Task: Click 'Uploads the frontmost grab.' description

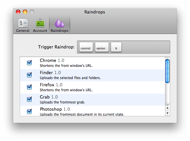Action: (x=63, y=102)
